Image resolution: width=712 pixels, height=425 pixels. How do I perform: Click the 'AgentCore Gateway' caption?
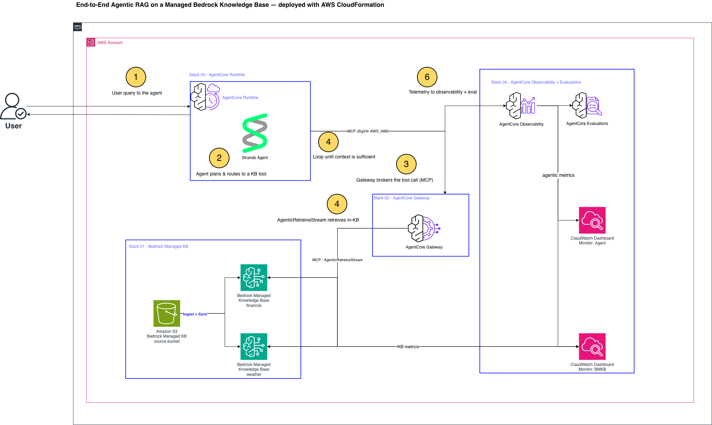(424, 247)
